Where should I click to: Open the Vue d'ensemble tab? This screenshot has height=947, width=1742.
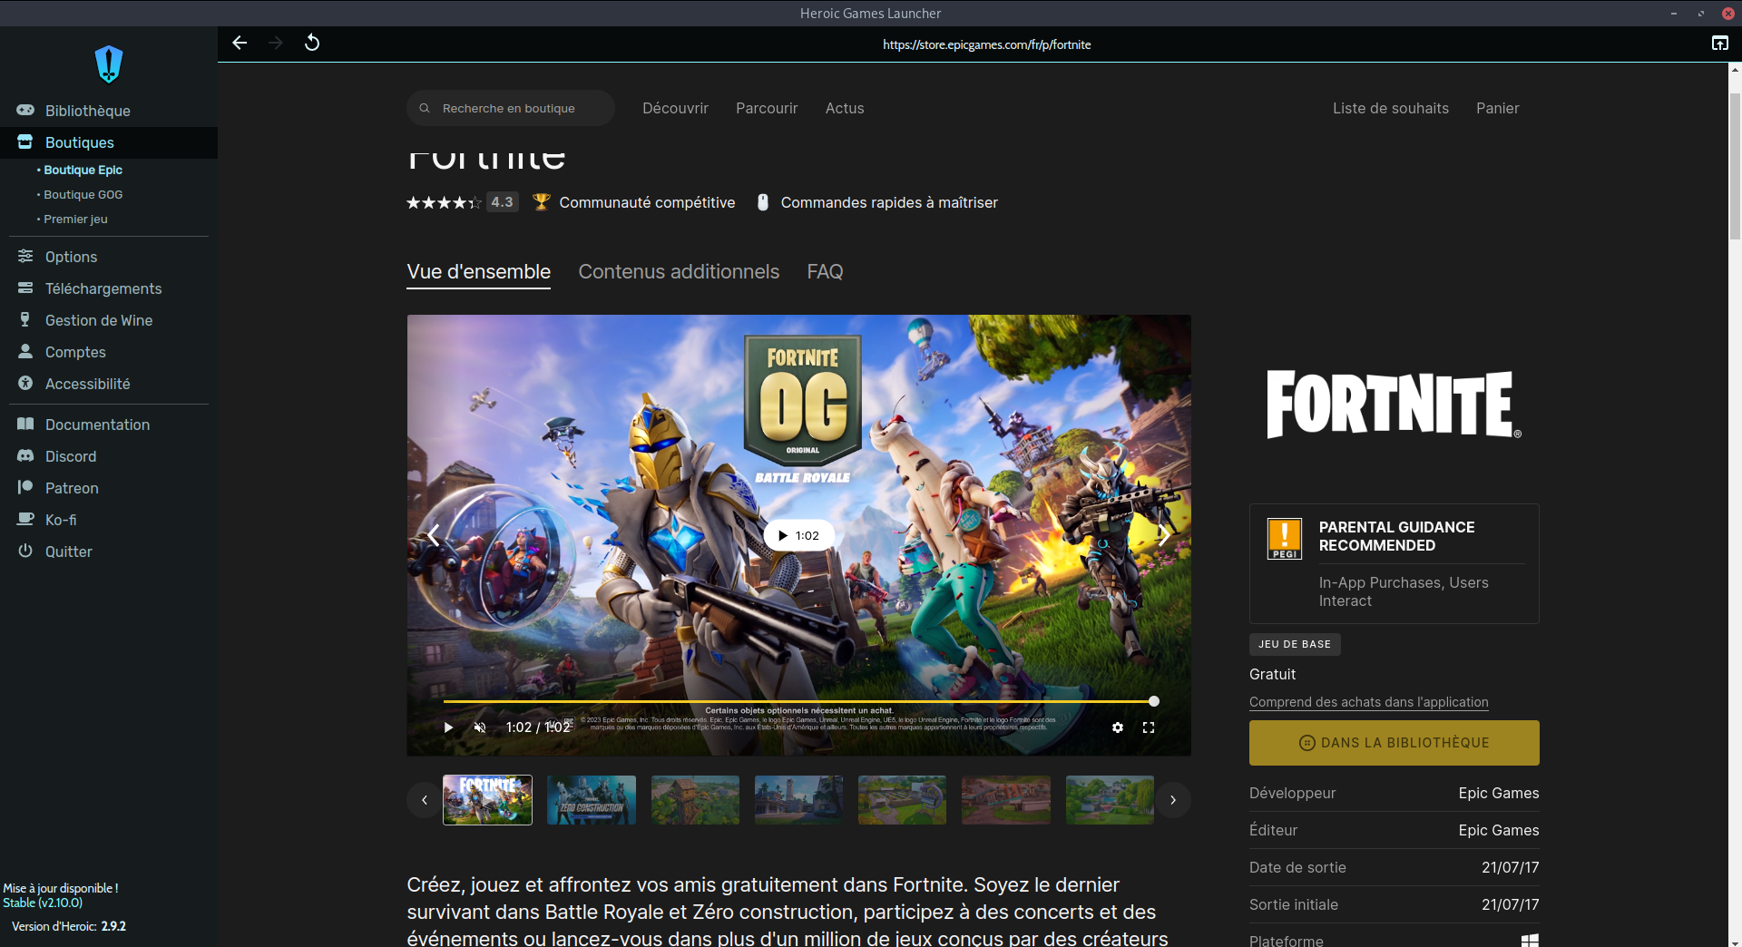click(x=479, y=271)
